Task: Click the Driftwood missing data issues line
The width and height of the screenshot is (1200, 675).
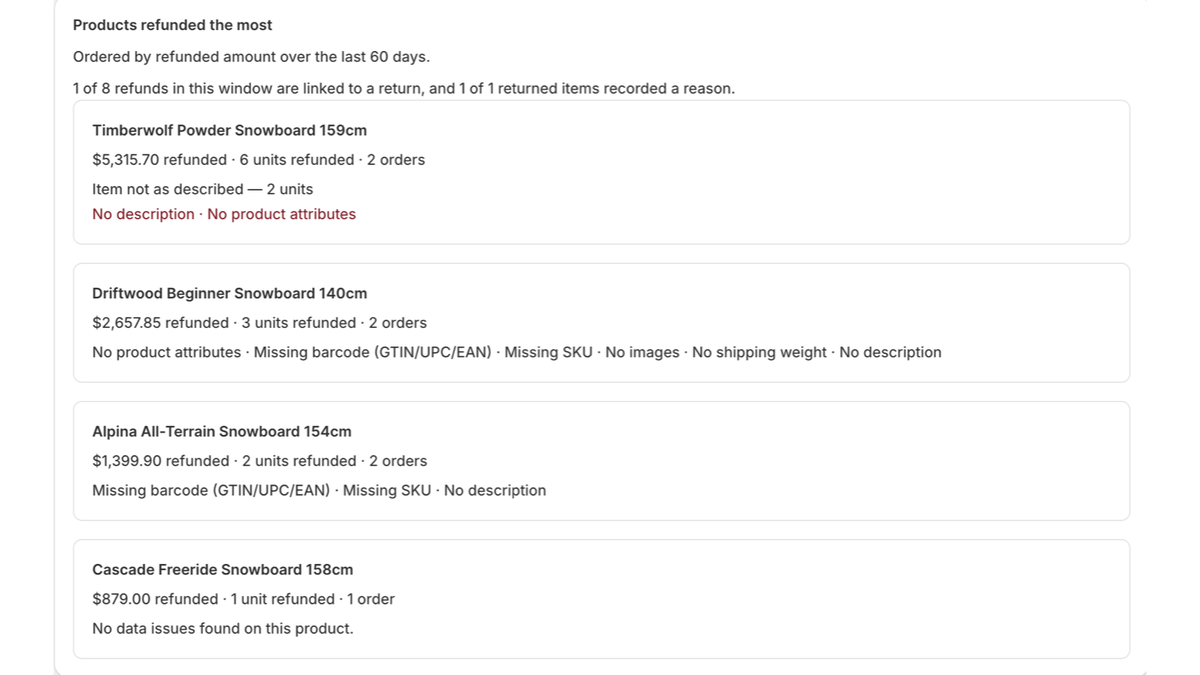Action: (x=517, y=352)
